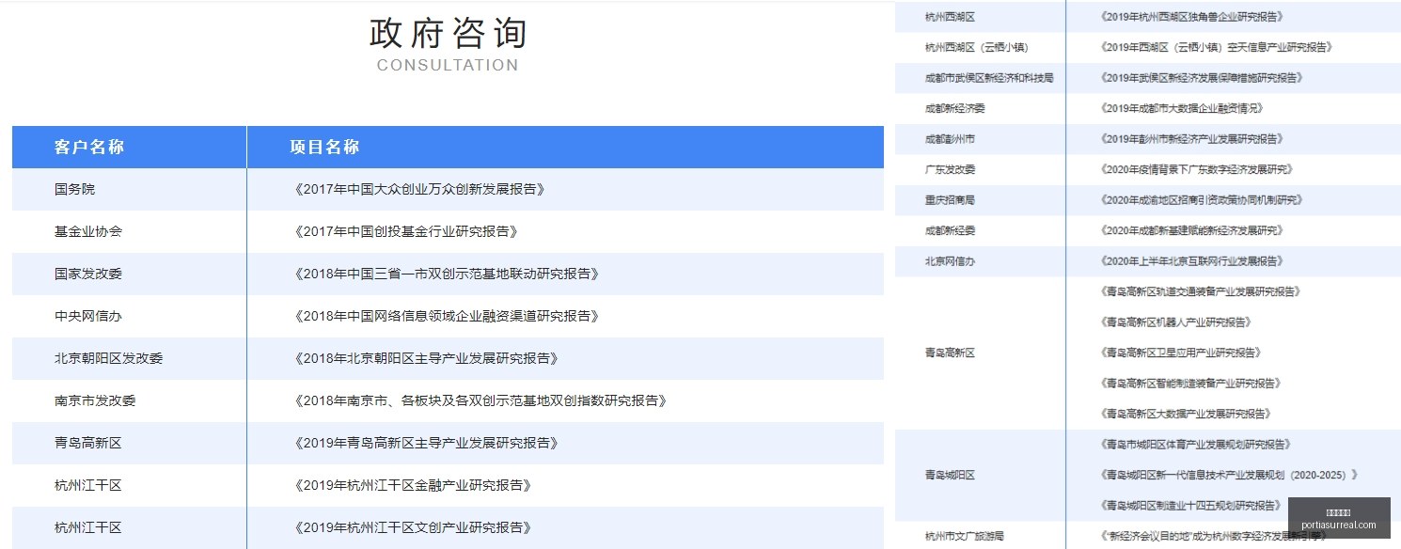Select 杭州江干区 in the 金融产业 row

coord(88,485)
